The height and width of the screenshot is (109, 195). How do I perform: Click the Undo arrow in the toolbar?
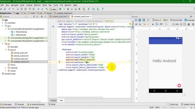9,9
